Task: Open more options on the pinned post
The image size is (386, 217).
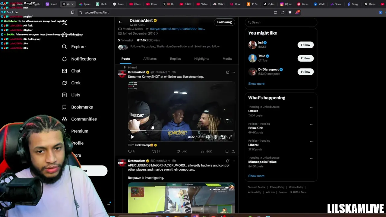Action: (233, 72)
